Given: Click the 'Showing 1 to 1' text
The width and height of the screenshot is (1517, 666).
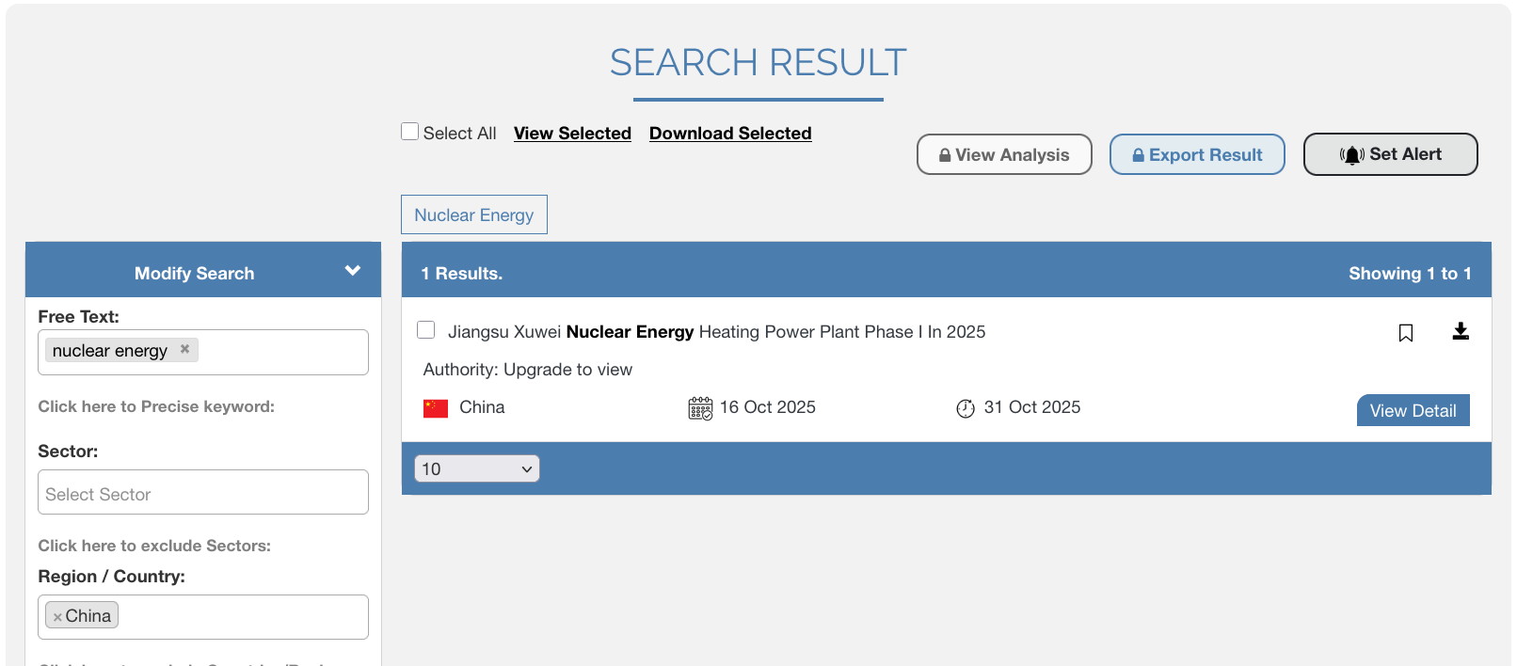Looking at the screenshot, I should [x=1410, y=274].
